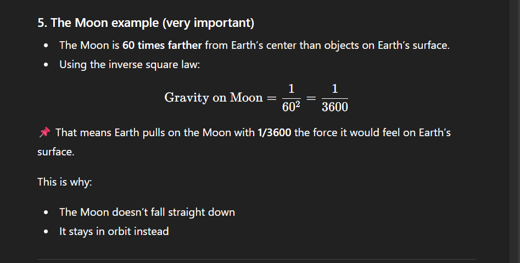
Task: Click "The Moon doesn't fall straight down" bullet text
Action: click(147, 212)
